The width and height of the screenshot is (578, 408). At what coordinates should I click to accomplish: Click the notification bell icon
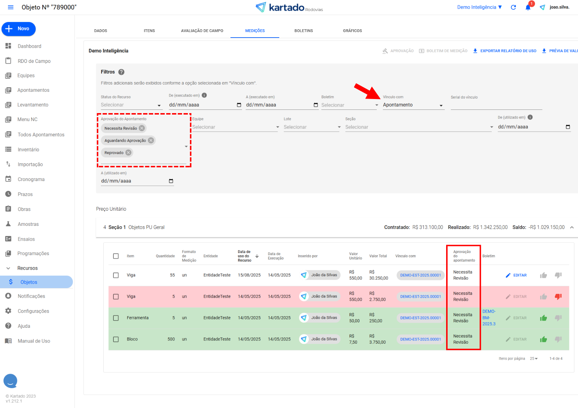point(528,7)
